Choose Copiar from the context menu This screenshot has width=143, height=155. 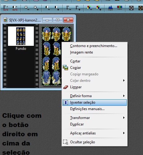94,68
